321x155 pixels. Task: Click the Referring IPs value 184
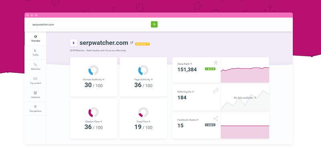pyautogui.click(x=182, y=97)
